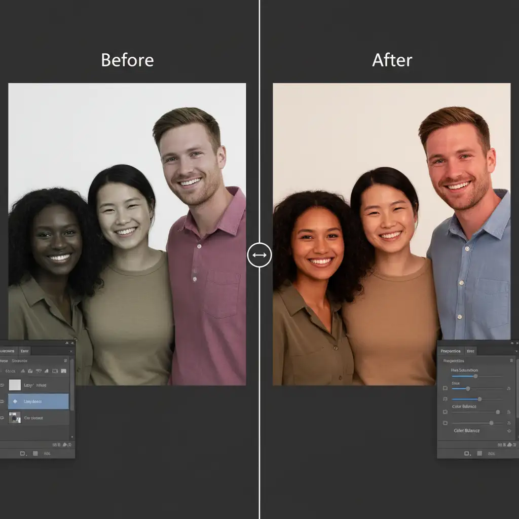Viewport: 519px width, 519px height.
Task: Switch to the second tab in the layers panel
Action: point(24,351)
